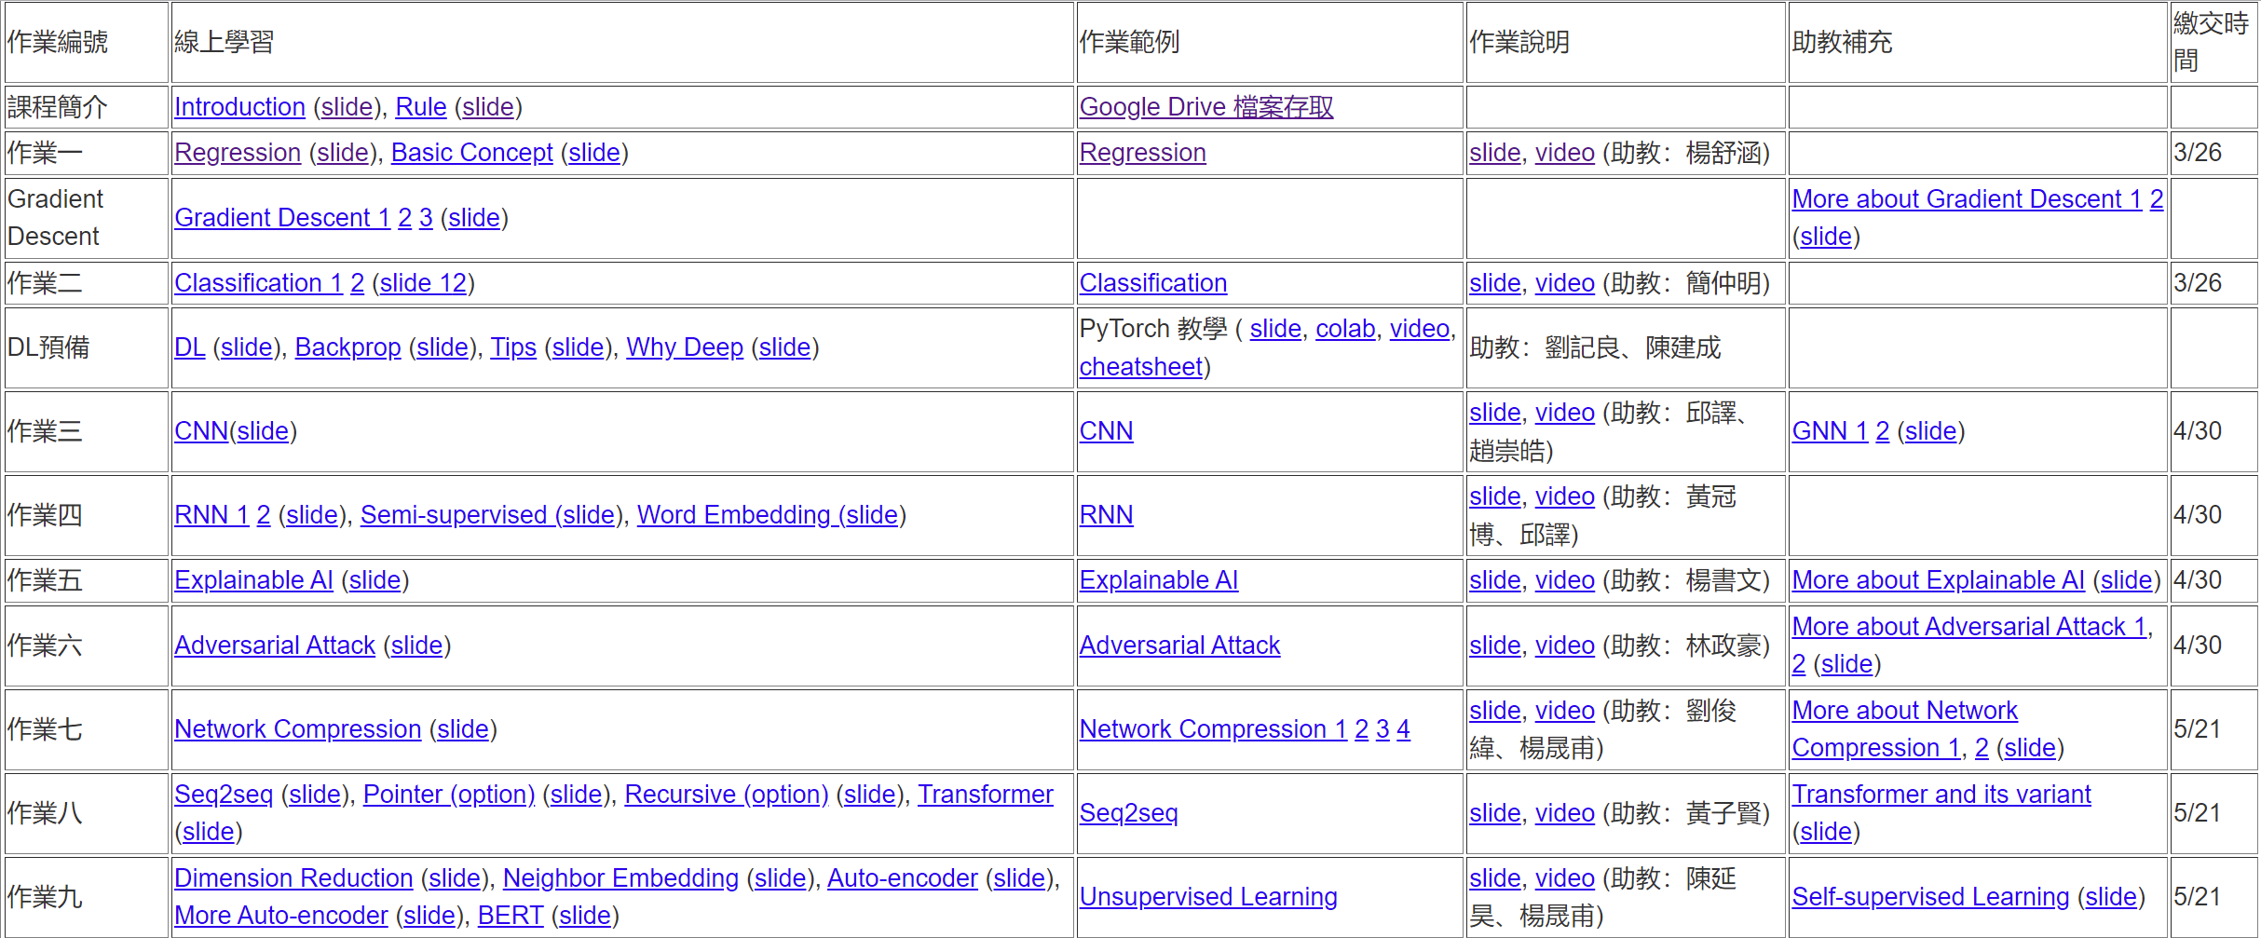
Task: Open the Introduction lecture link
Action: click(239, 107)
